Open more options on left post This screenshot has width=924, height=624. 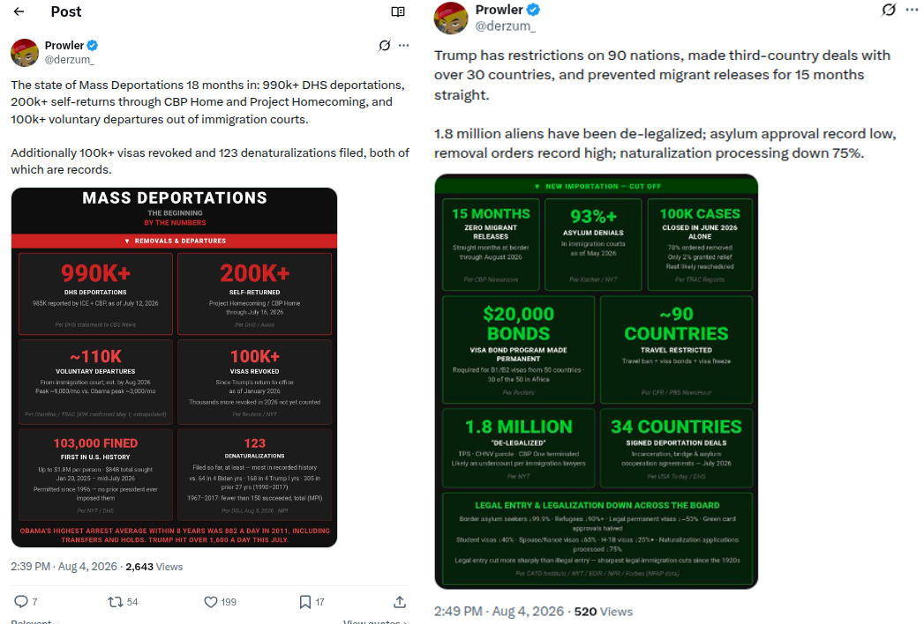(403, 45)
